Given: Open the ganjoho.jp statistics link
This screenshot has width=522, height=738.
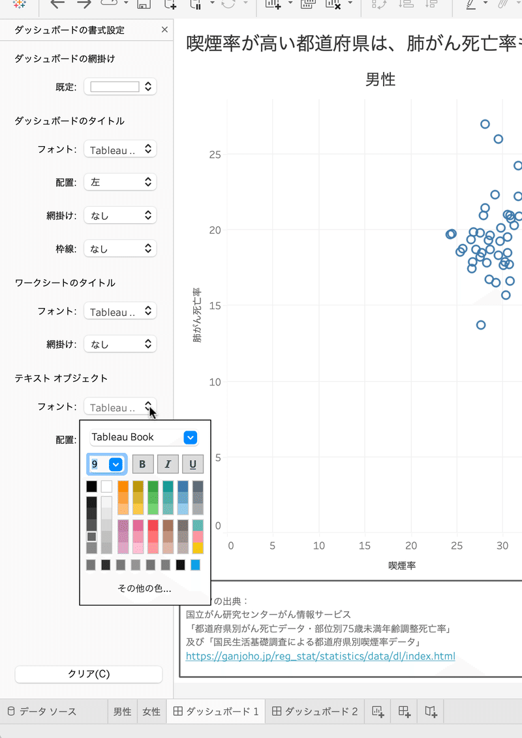Looking at the screenshot, I should point(320,656).
